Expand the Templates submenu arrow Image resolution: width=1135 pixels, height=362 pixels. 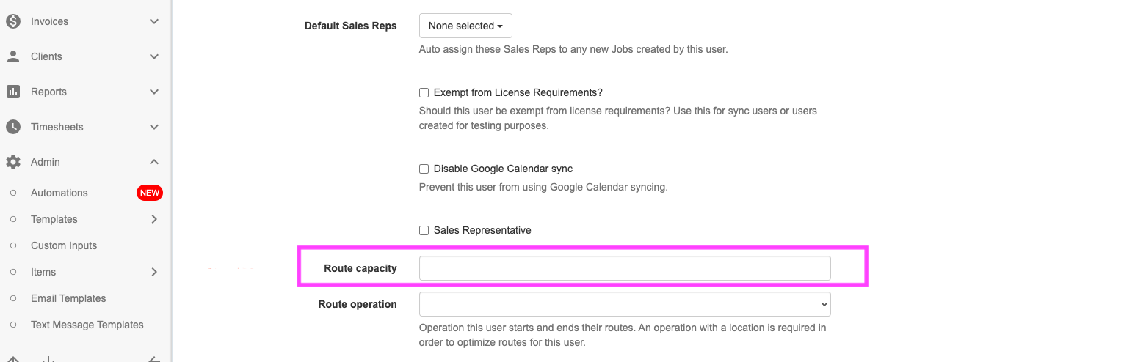click(154, 219)
